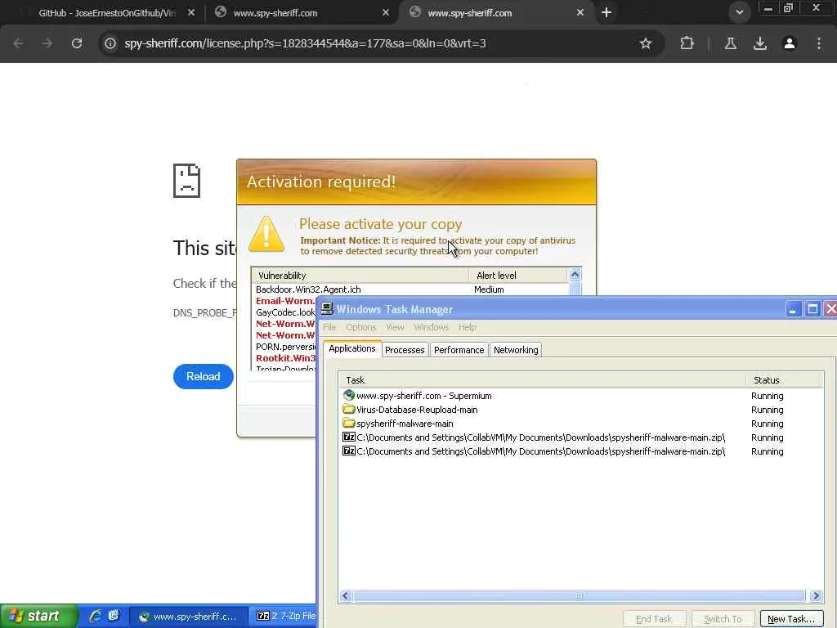Switch to the Performance tab
Viewport: 837px width, 628px height.
(x=459, y=350)
